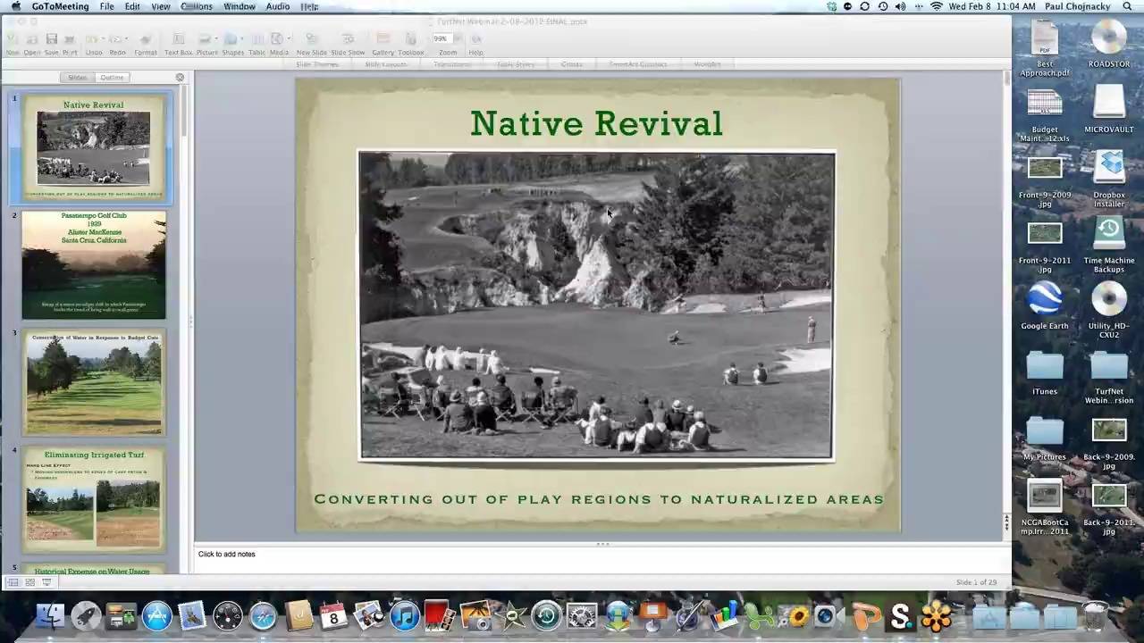The image size is (1144, 643).
Task: Start the Slide Show from the toolbar
Action: tap(348, 40)
